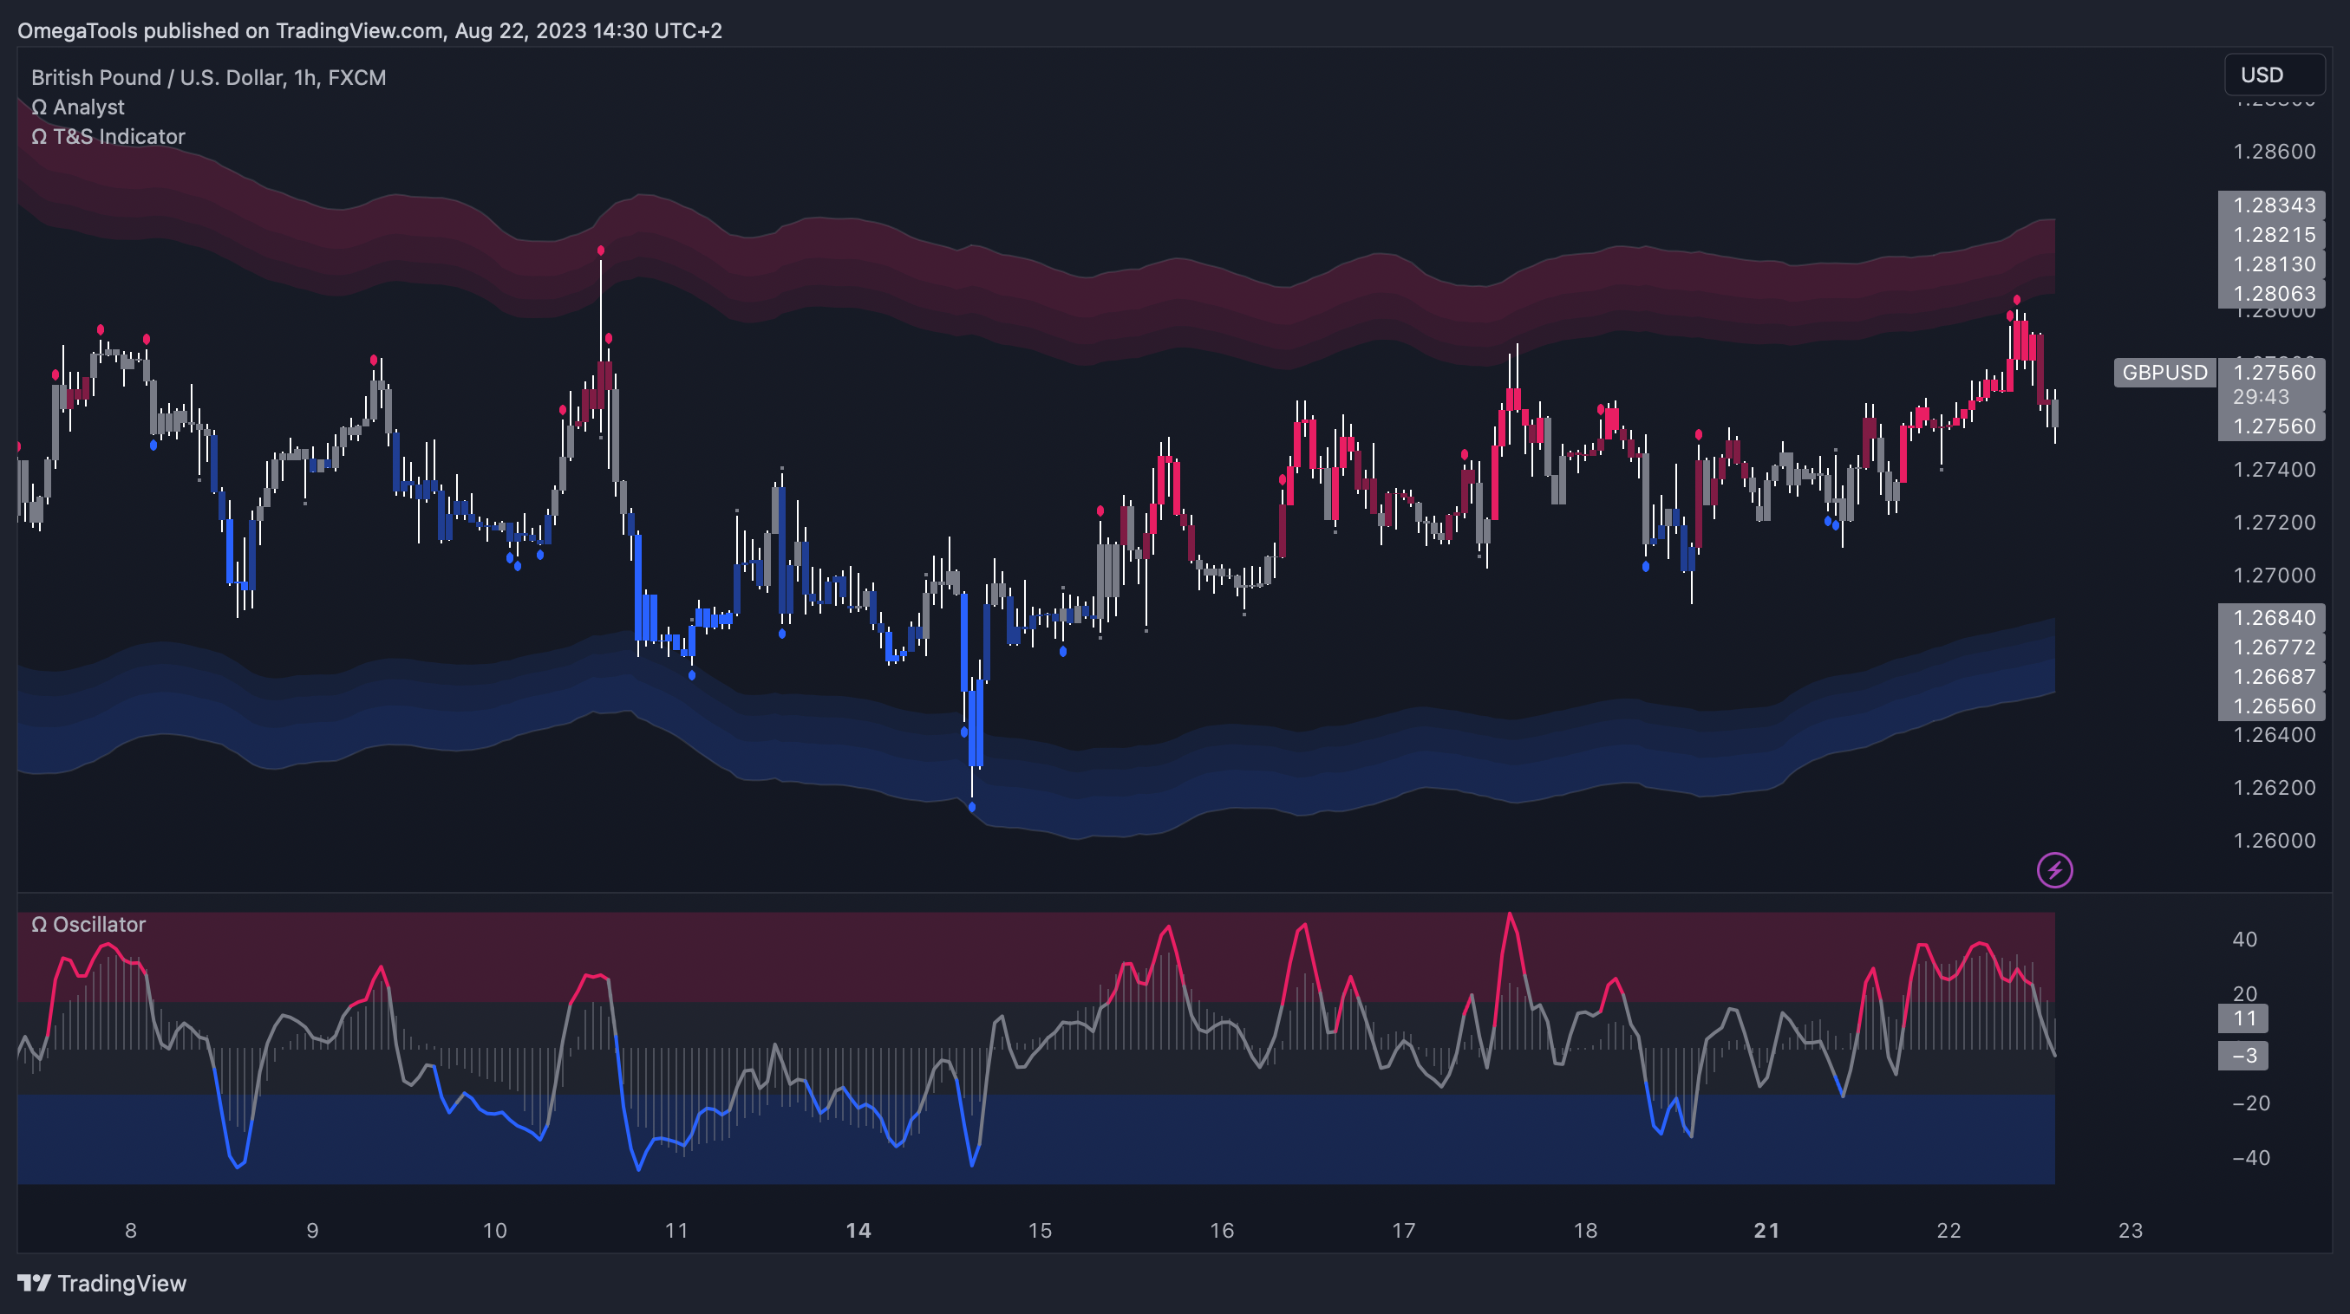Screen dimensions: 2350x1314
Task: Click the 1.26400 price axis tick
Action: pos(2275,735)
